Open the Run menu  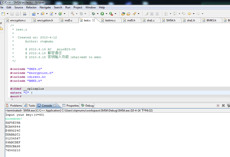68,8
